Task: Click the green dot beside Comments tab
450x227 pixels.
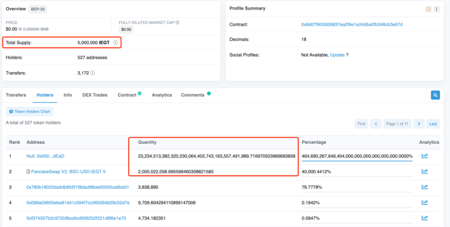Action: point(209,93)
